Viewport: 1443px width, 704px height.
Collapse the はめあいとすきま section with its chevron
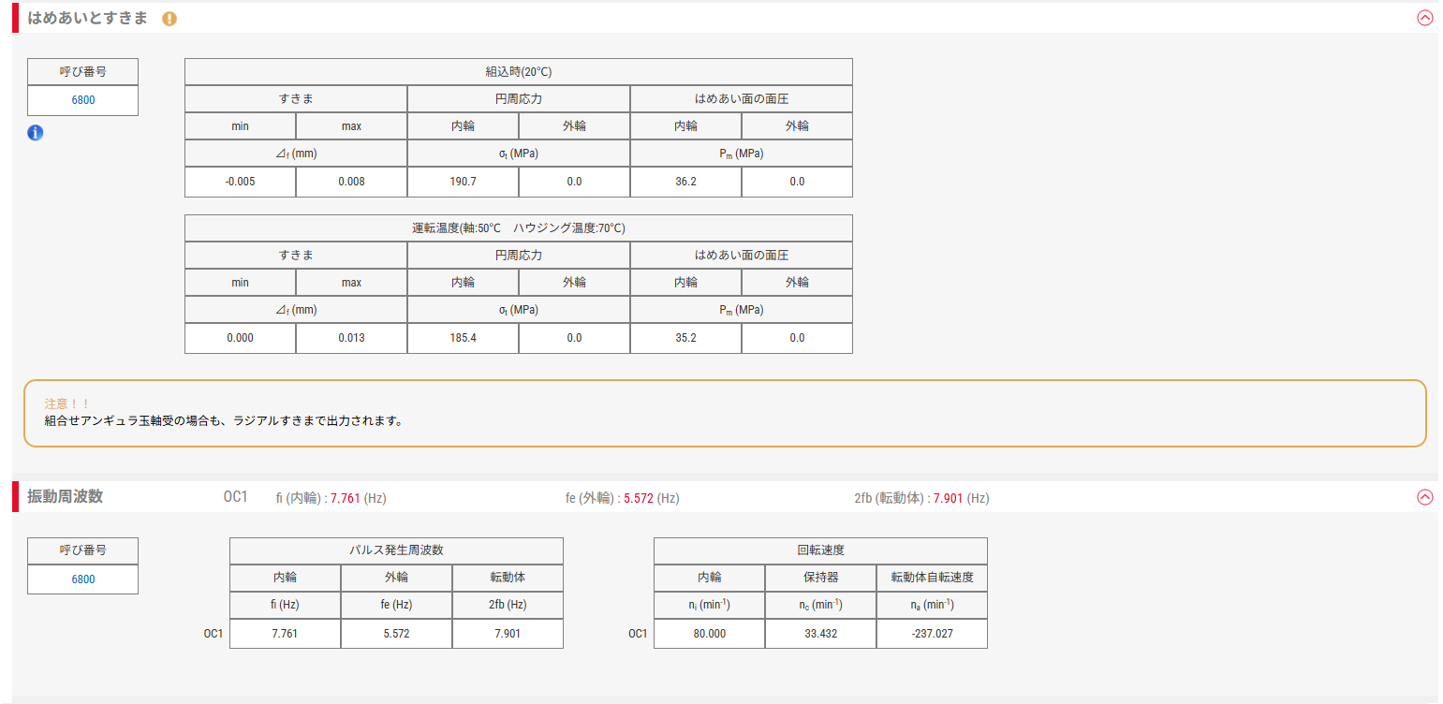[1425, 18]
